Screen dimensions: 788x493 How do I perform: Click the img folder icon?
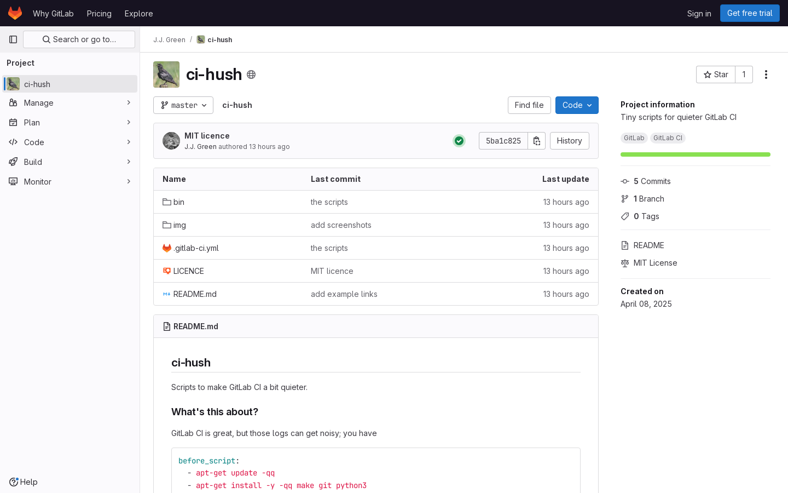click(x=167, y=225)
